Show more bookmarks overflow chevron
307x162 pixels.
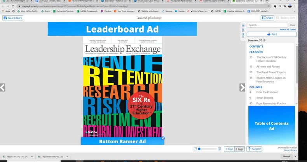(295, 11)
